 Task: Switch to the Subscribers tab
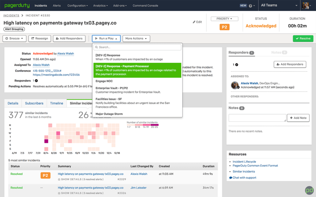pos(34,103)
